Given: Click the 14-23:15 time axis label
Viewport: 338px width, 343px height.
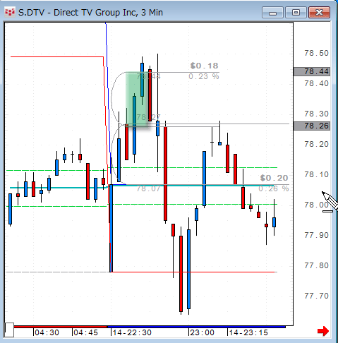Looking at the screenshot, I should coord(248,332).
